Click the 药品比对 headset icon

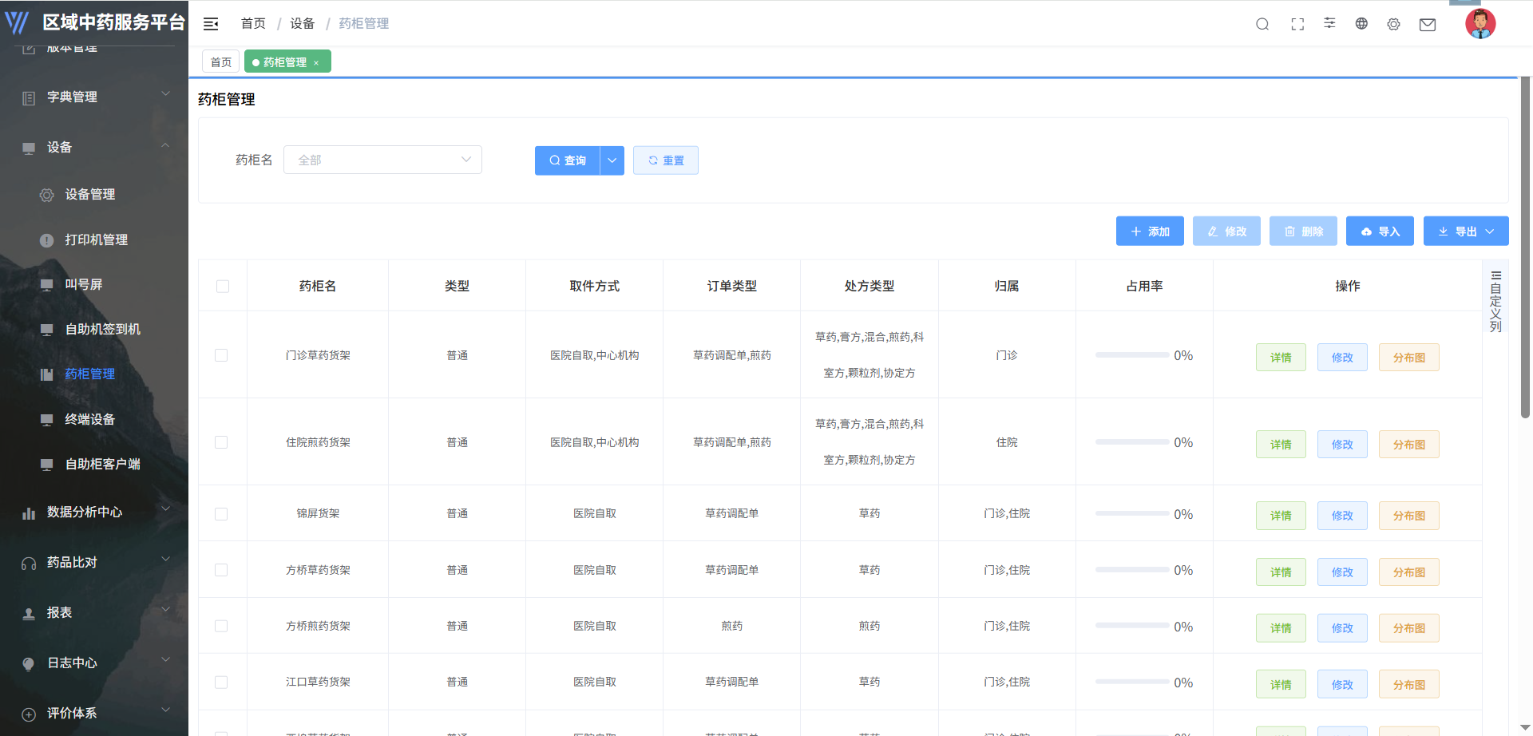[x=29, y=564]
